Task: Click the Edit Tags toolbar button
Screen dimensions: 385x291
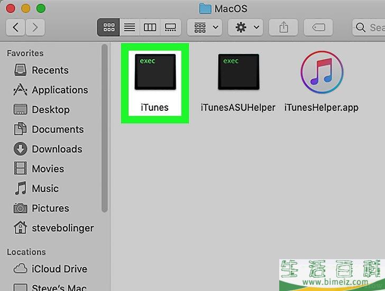Action: (318, 27)
